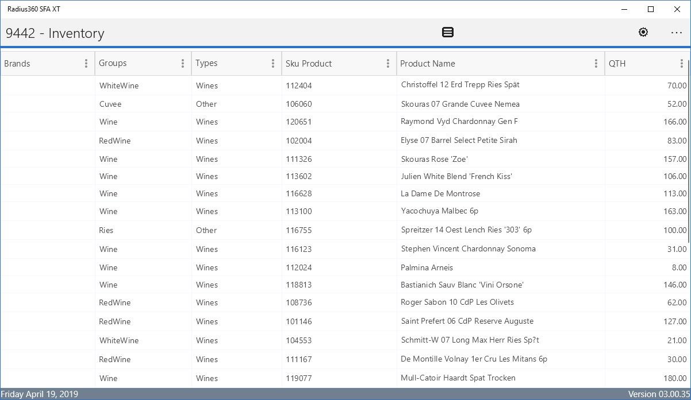Maximize the Radius360 SFA XT window
This screenshot has width=691, height=400.
click(651, 9)
